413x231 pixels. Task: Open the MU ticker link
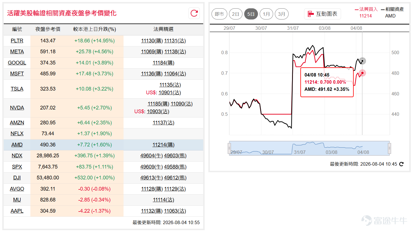(17, 200)
